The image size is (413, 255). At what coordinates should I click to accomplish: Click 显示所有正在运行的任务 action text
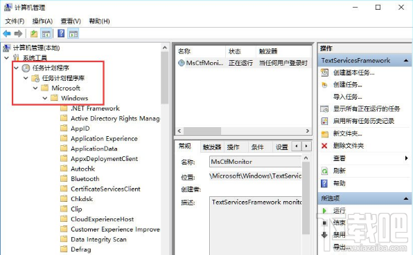pos(367,108)
